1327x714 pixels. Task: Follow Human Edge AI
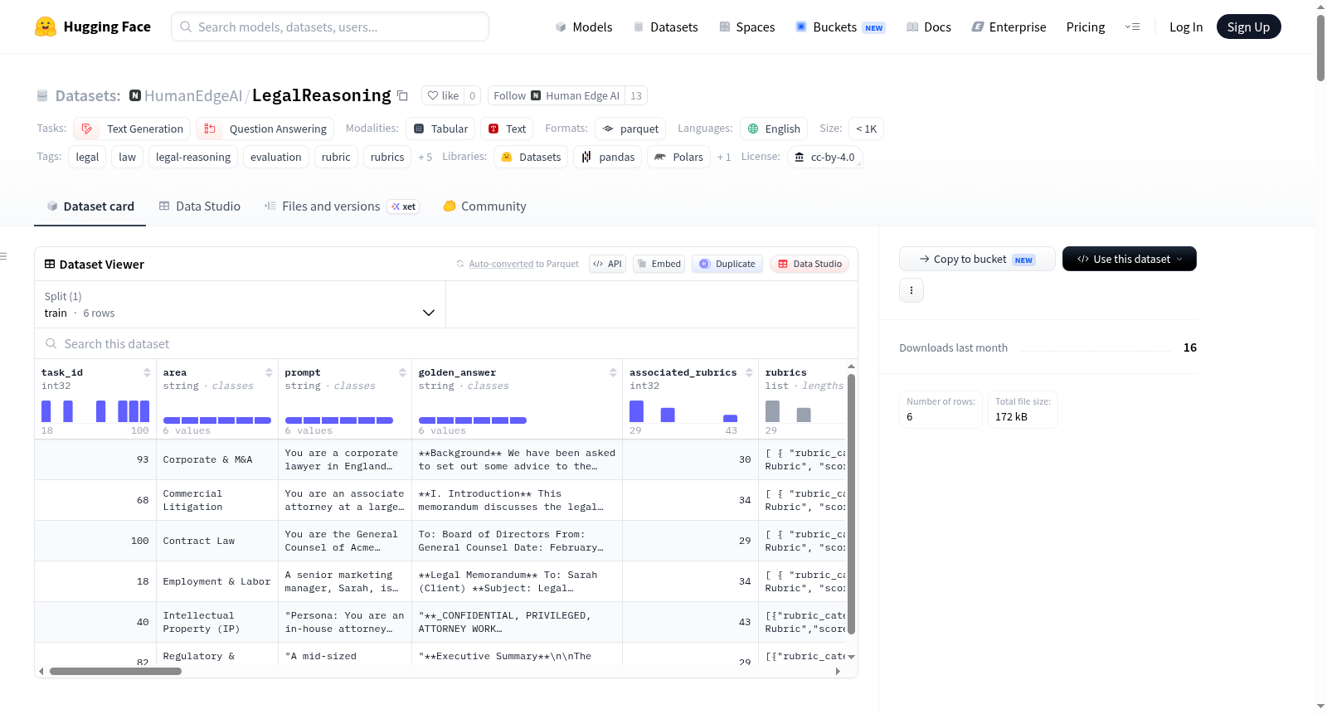click(557, 95)
